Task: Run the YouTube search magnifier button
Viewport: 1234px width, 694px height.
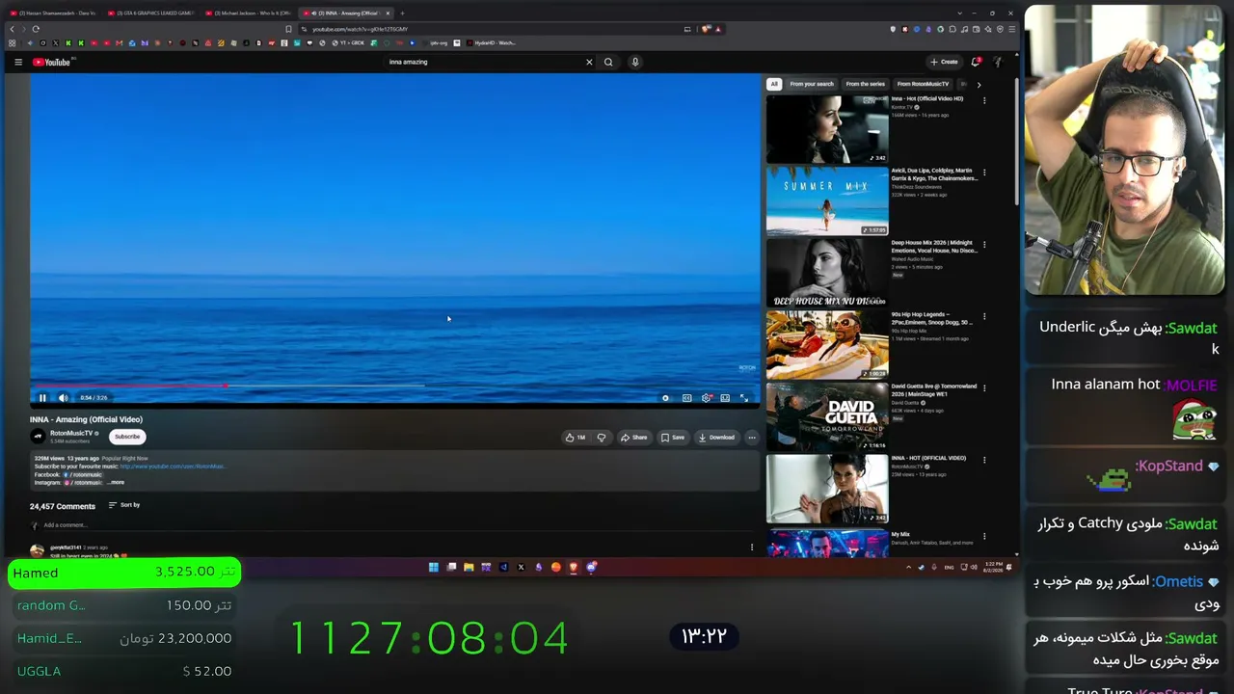Action: point(608,62)
